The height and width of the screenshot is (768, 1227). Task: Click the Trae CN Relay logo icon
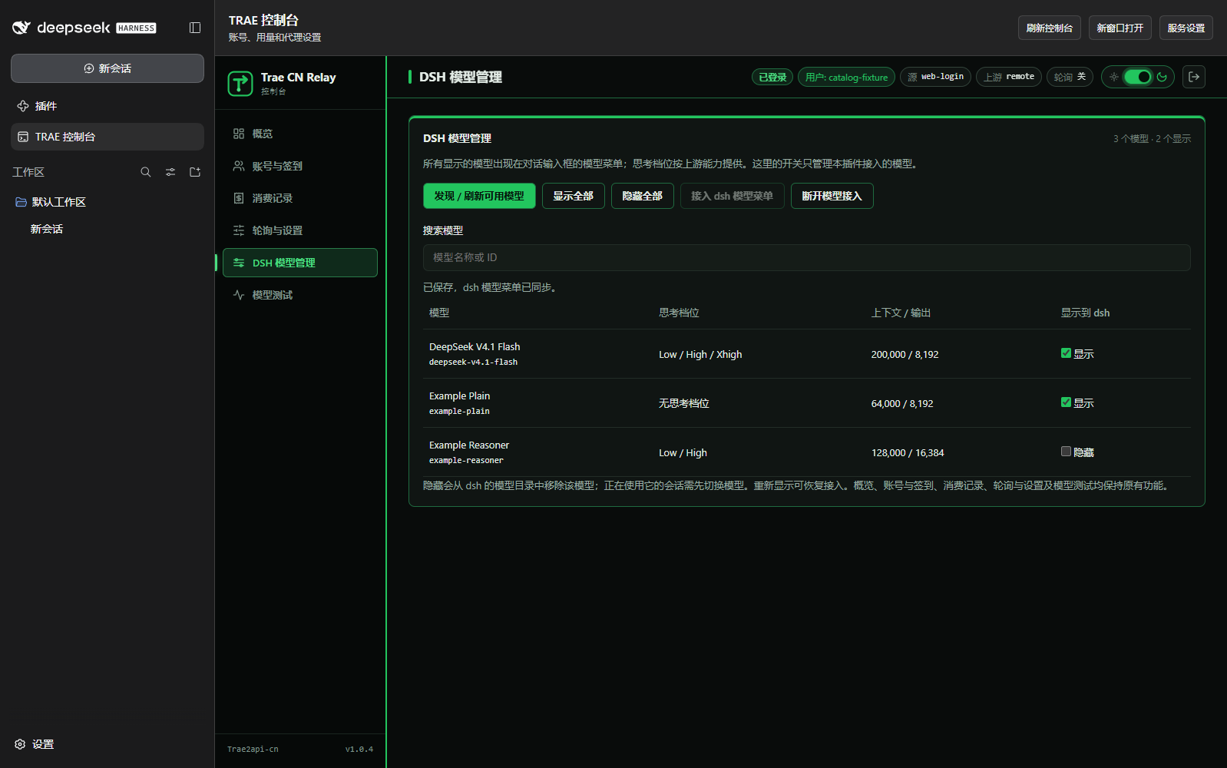240,83
